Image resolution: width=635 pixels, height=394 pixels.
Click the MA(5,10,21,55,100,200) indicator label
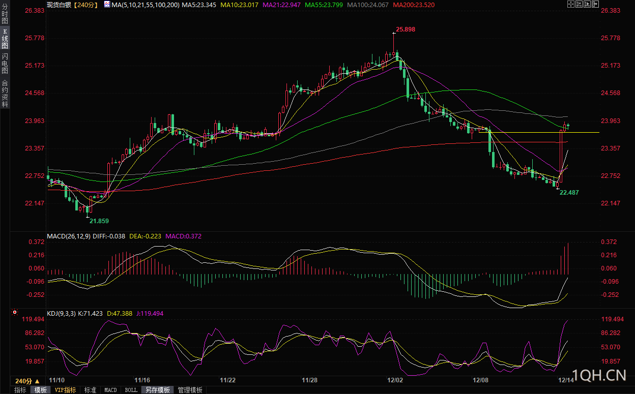(145, 5)
